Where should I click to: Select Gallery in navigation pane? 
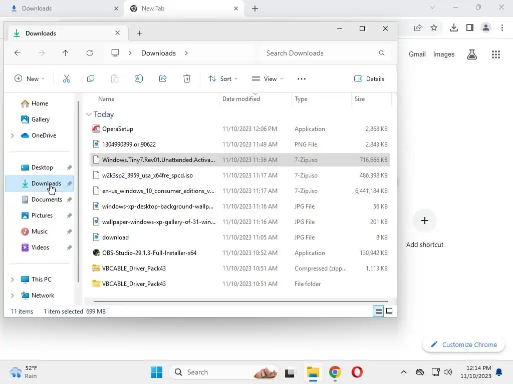click(x=40, y=119)
